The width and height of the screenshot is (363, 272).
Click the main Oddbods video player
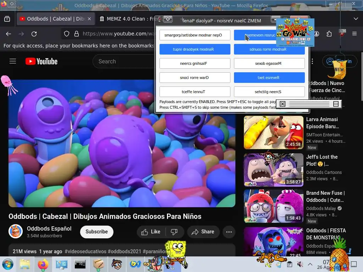click(122, 143)
